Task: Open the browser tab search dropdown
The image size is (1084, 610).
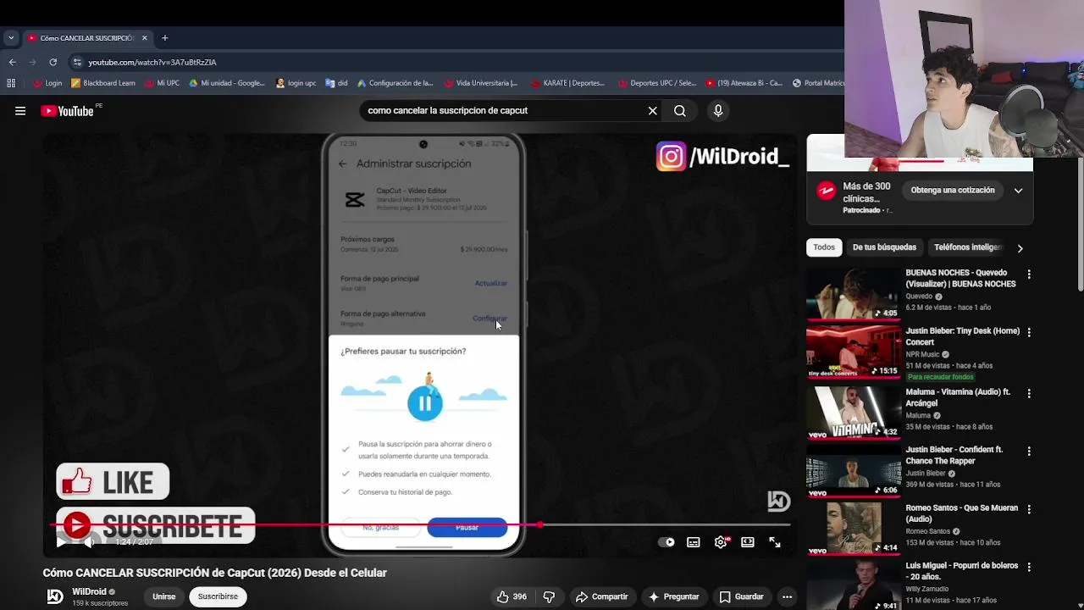Action: 11,38
